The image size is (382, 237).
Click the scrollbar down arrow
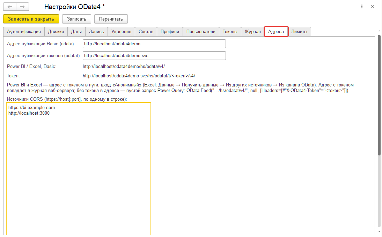pyautogui.click(x=379, y=232)
